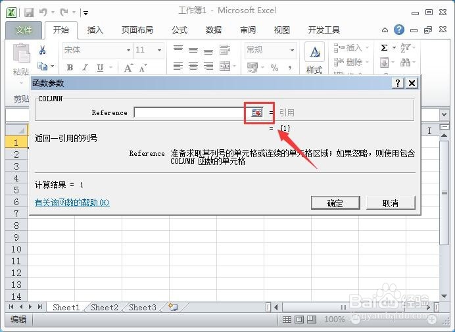Image resolution: width=455 pixels, height=332 pixels.
Task: Toggle Underline formatting
Action: click(x=100, y=68)
